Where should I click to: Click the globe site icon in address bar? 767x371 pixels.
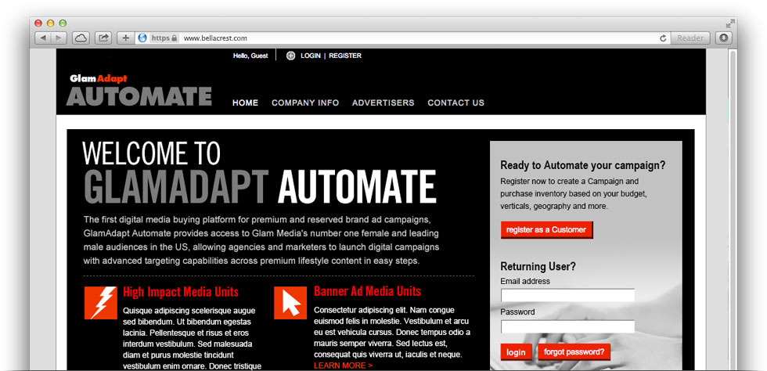[x=142, y=38]
